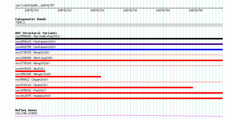This screenshot has width=230, height=119.
Task: Click ruler position 148741730
Action: (x=130, y=10)
